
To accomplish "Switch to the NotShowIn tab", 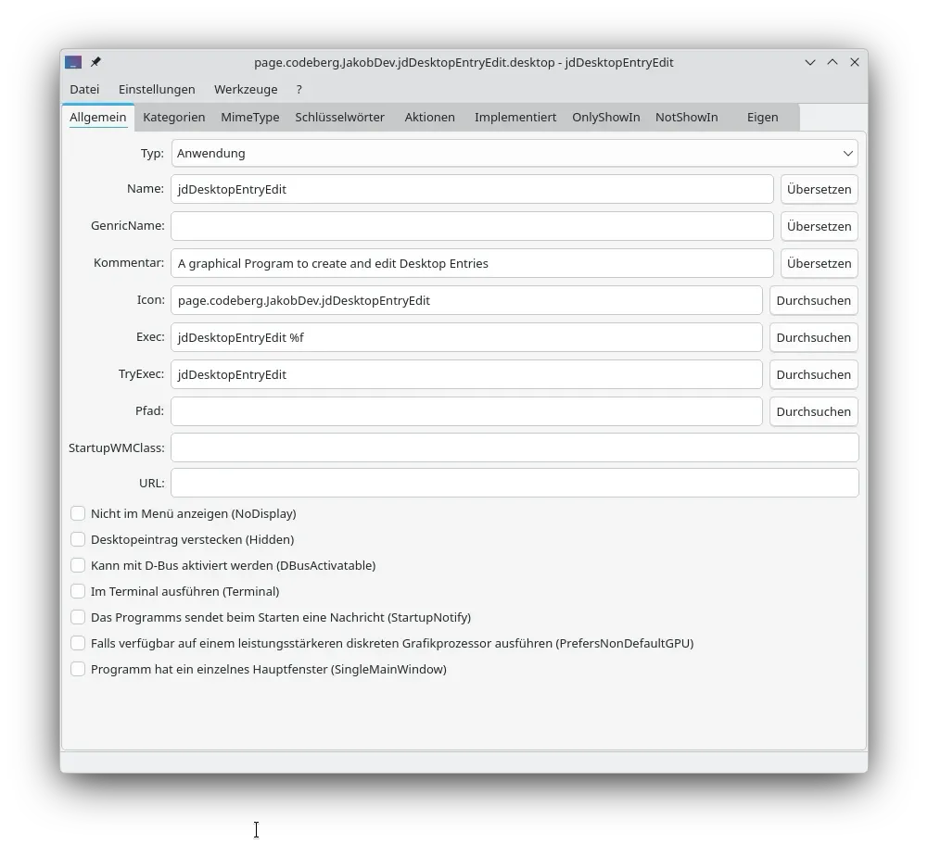I will tap(687, 117).
